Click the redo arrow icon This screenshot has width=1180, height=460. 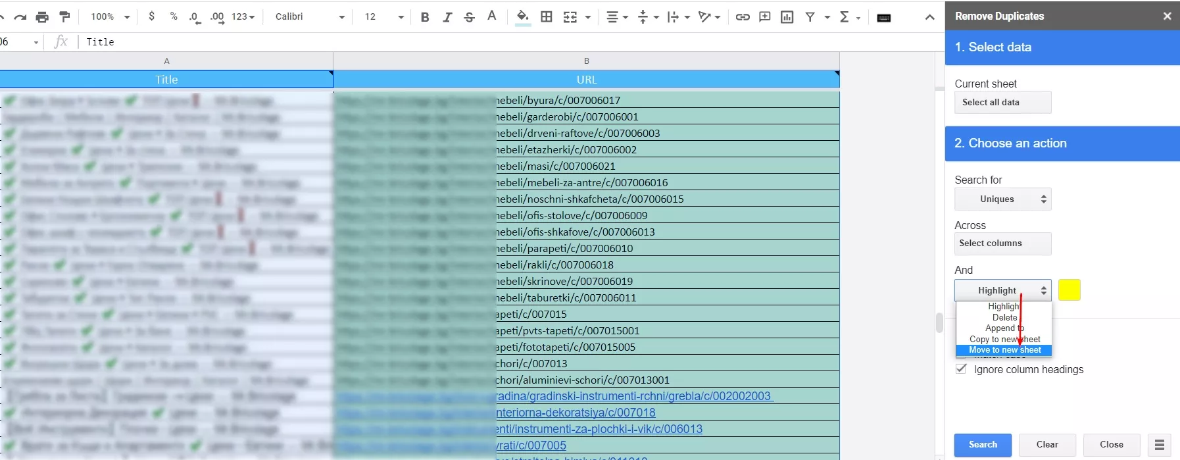(20, 17)
